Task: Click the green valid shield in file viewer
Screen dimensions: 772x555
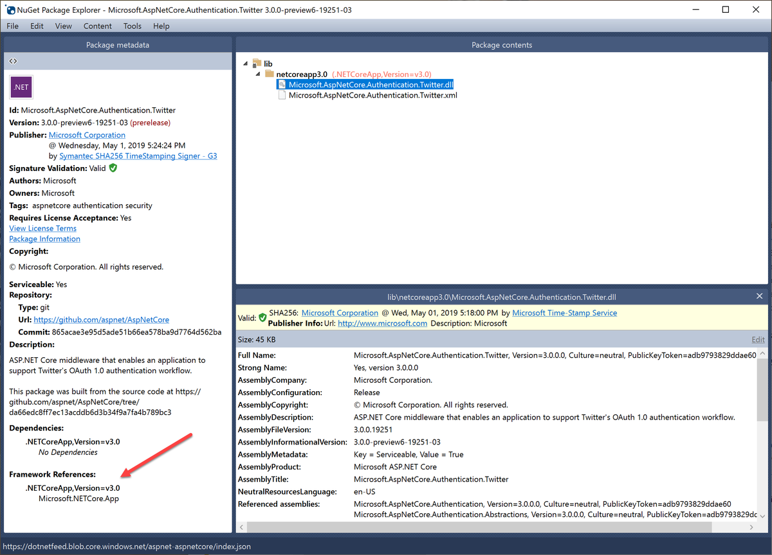Action: tap(262, 318)
